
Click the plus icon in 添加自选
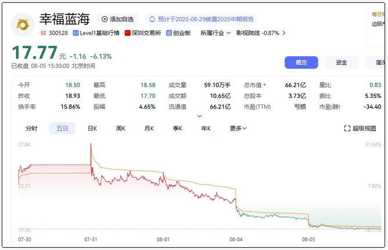[105, 19]
